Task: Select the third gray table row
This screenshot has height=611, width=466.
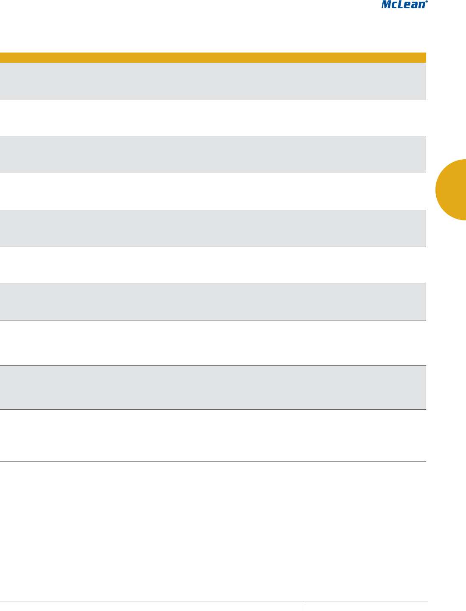Action: click(213, 228)
